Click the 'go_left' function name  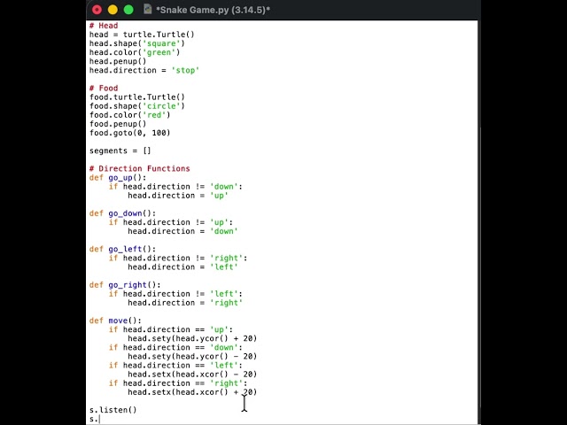(125, 249)
